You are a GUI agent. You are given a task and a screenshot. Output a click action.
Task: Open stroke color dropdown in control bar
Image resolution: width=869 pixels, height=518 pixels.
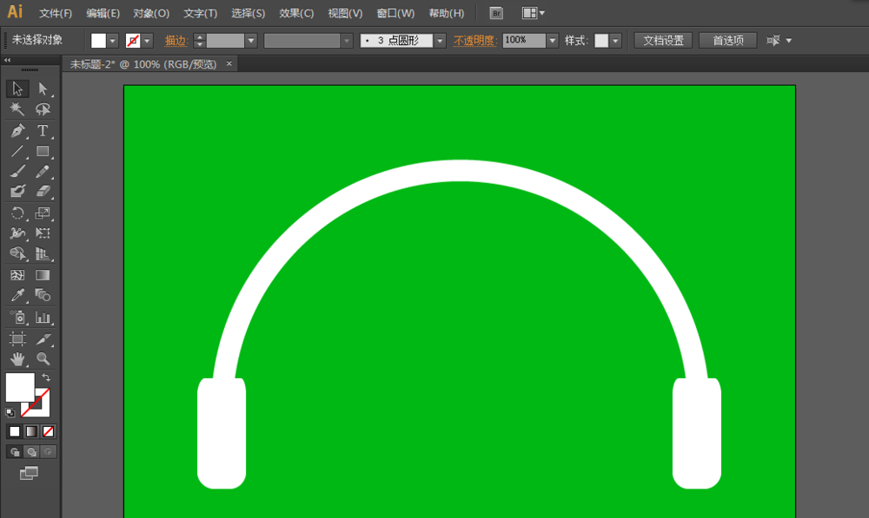147,41
